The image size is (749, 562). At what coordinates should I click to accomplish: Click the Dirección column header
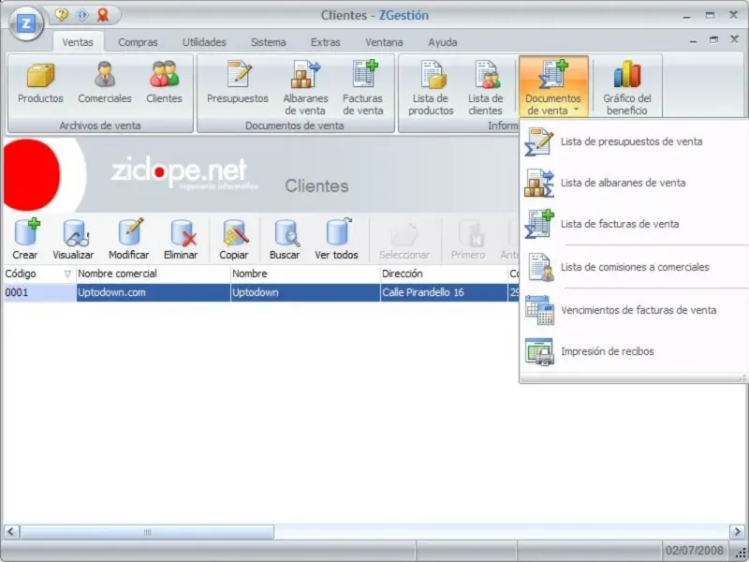pyautogui.click(x=444, y=274)
